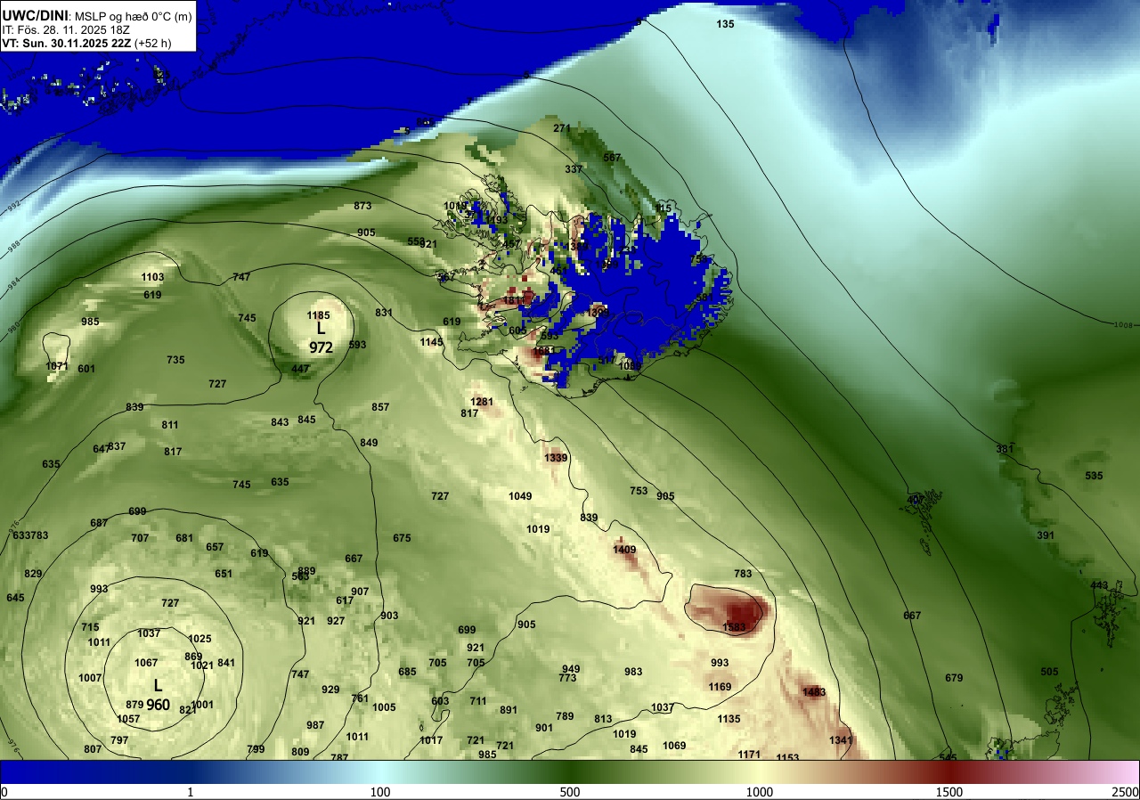Click the height value 567

612,157
